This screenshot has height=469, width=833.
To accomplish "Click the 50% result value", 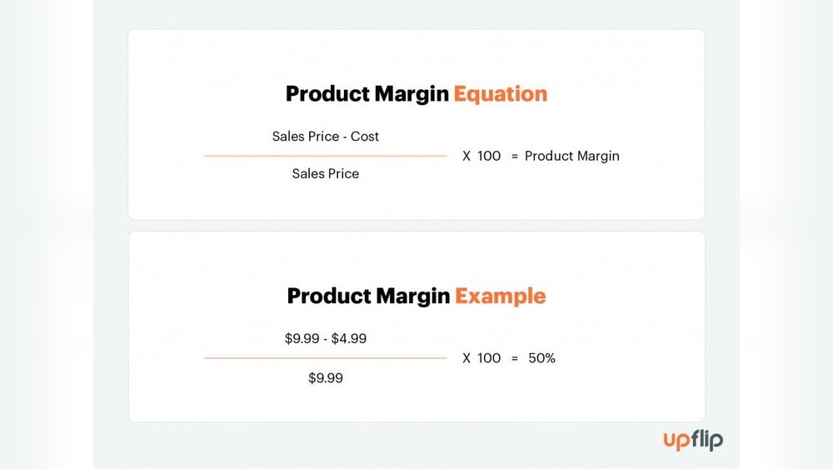I will coord(542,358).
